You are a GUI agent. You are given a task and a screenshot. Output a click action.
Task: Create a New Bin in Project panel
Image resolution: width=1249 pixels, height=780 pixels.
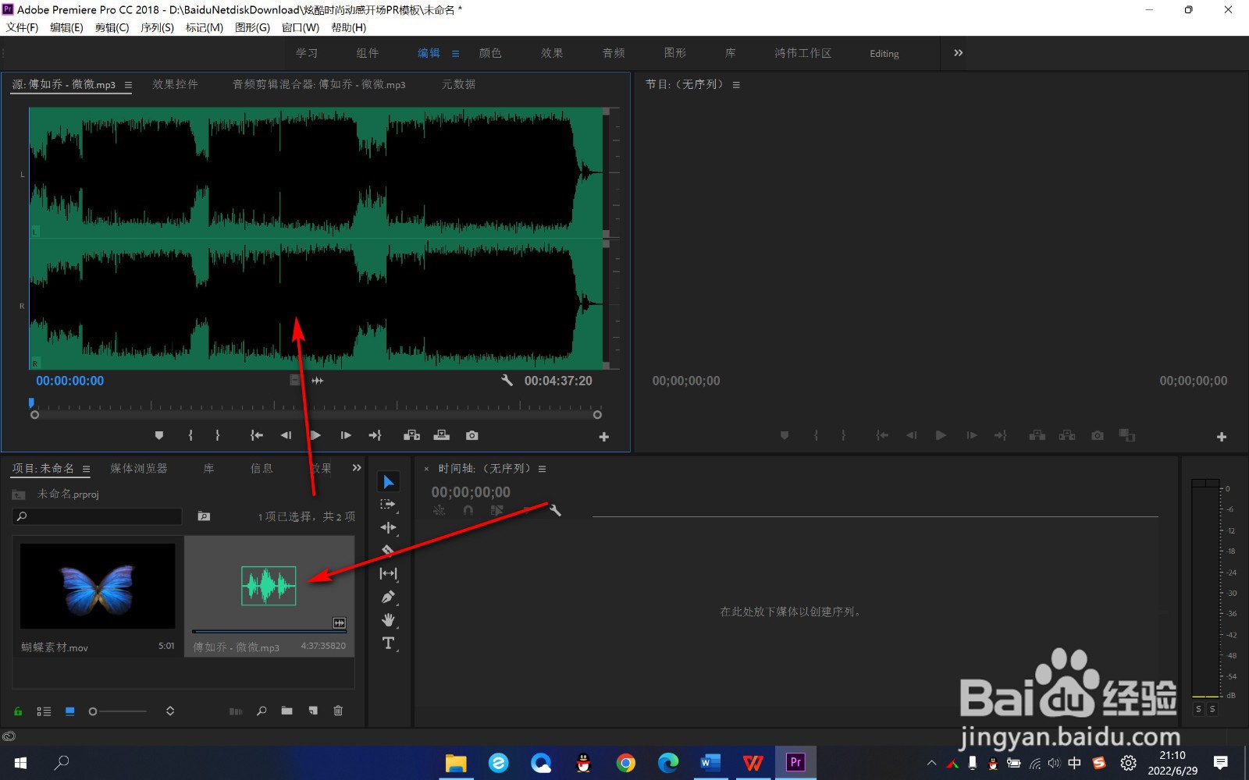[286, 711]
